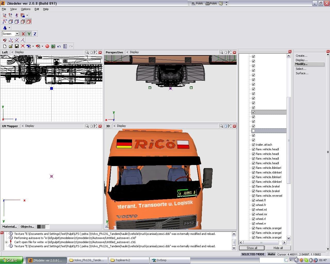Open the top toolbar dropdown arrow
This screenshot has height=264, width=330.
click(x=27, y=15)
